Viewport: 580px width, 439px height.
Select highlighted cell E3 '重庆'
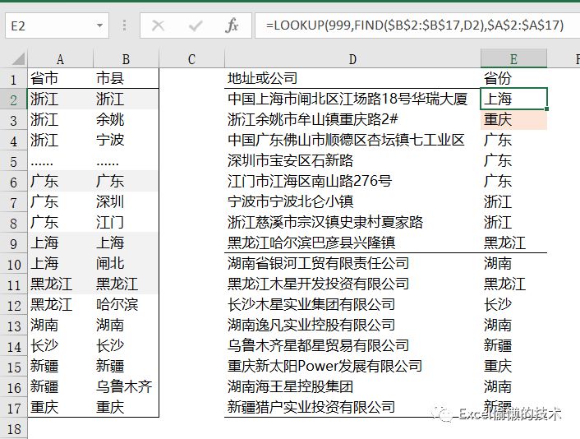click(513, 119)
